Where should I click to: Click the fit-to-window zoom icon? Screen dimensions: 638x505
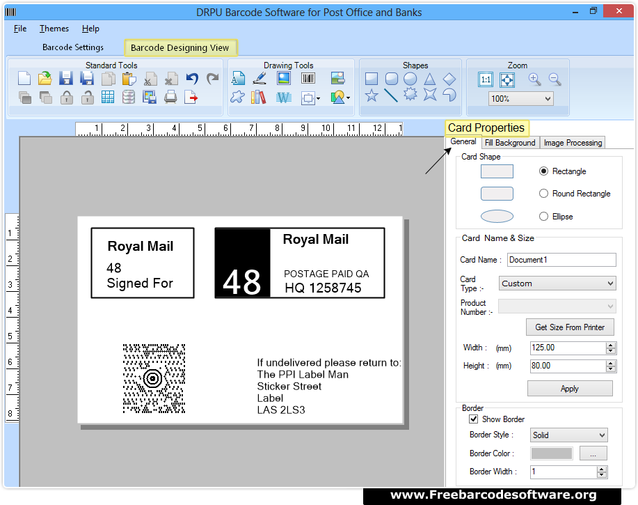507,79
